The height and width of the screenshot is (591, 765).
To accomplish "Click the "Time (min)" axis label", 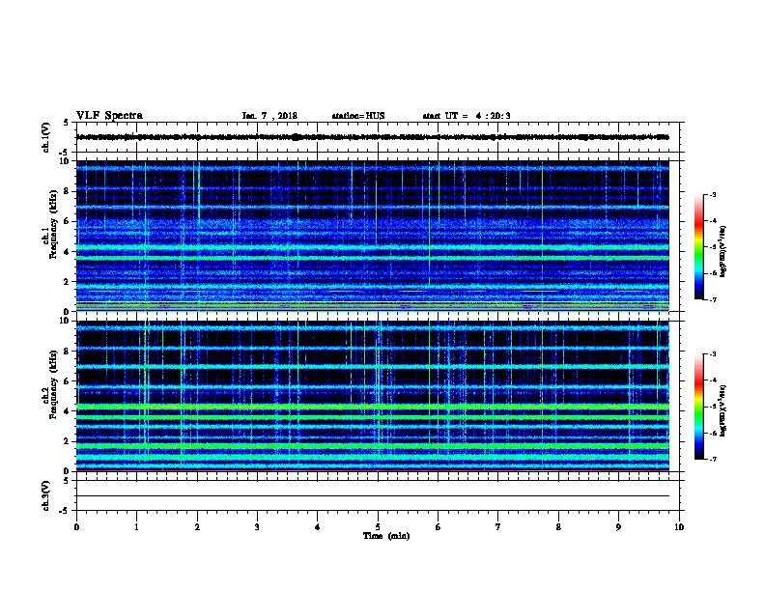I will 386,536.
